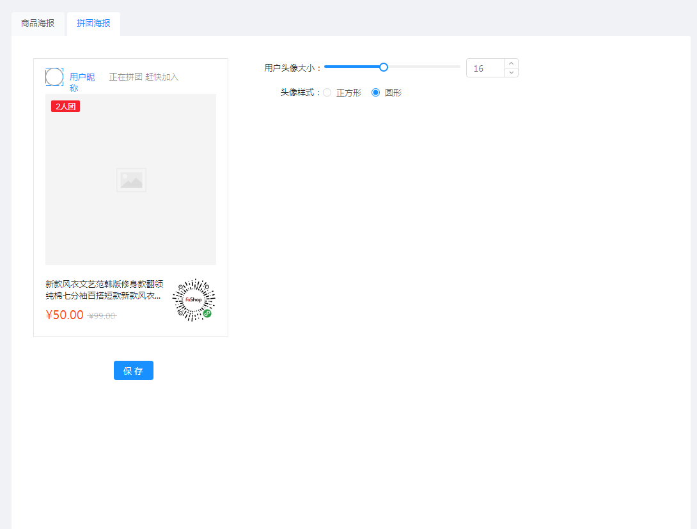Click the down arrow to decrease avatar size
This screenshot has width=697, height=529.
[x=511, y=72]
